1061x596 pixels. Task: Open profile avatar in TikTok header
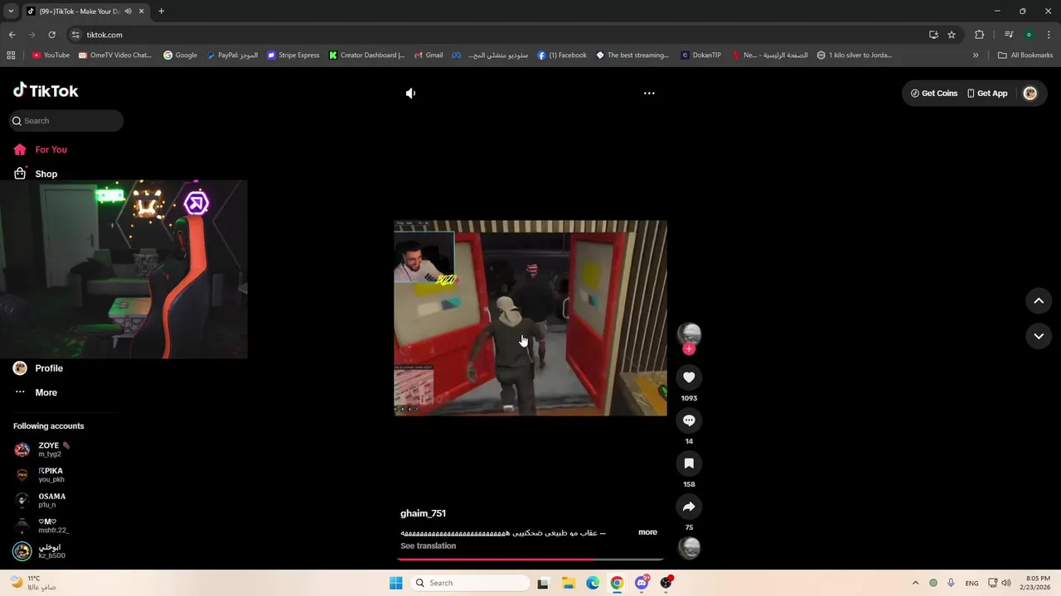point(1030,94)
